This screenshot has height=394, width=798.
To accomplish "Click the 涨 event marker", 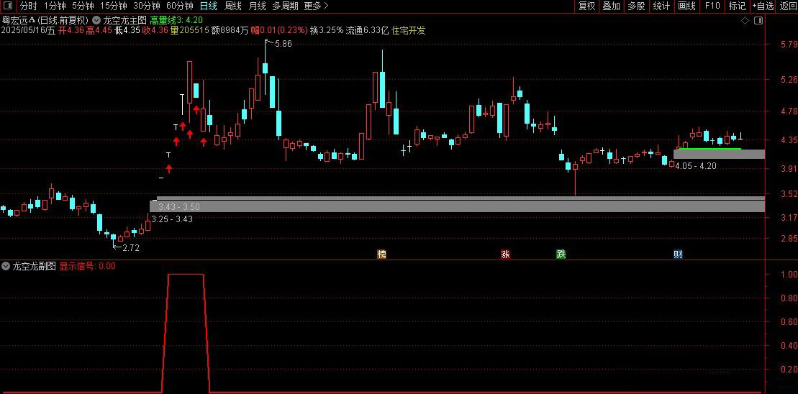I will tap(505, 255).
